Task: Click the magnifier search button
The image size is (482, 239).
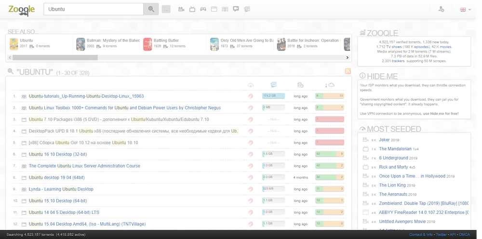Action: [151, 9]
